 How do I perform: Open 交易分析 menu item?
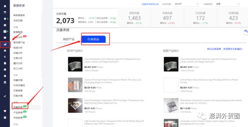tap(18, 58)
